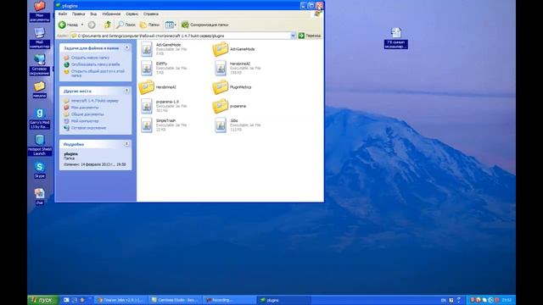The height and width of the screenshot is (305, 543).
Task: Switch to Jobs plugin taskbar window
Action: pos(120,300)
